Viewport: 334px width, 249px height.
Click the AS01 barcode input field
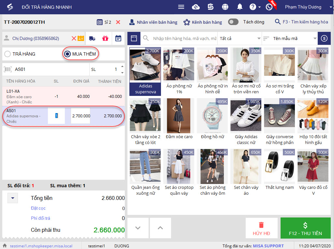click(51, 69)
